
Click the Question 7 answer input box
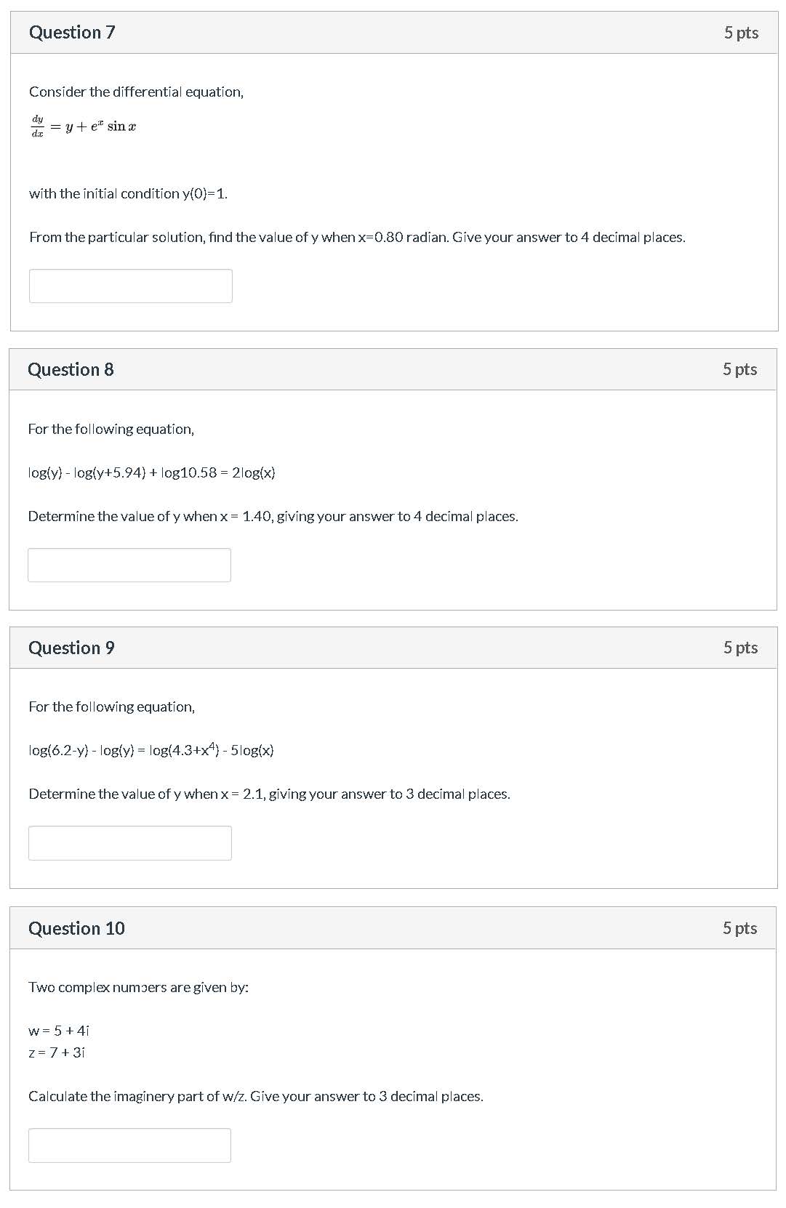pos(131,286)
